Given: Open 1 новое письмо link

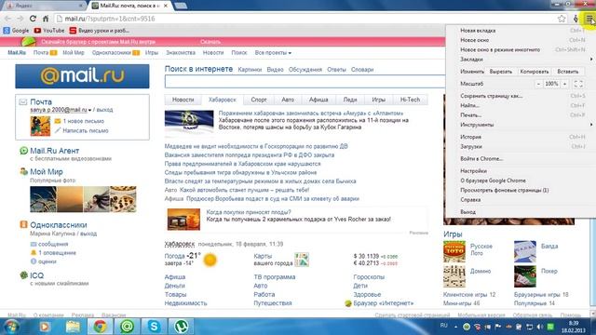Looking at the screenshot, I should tap(83, 121).
